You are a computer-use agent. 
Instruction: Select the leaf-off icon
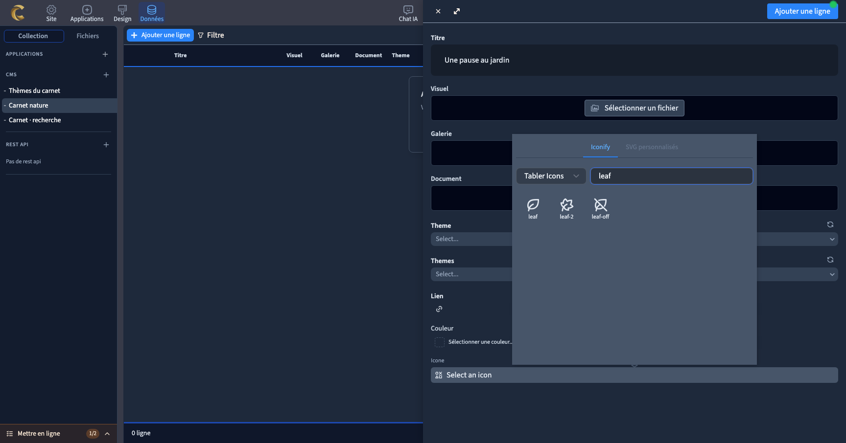point(600,209)
